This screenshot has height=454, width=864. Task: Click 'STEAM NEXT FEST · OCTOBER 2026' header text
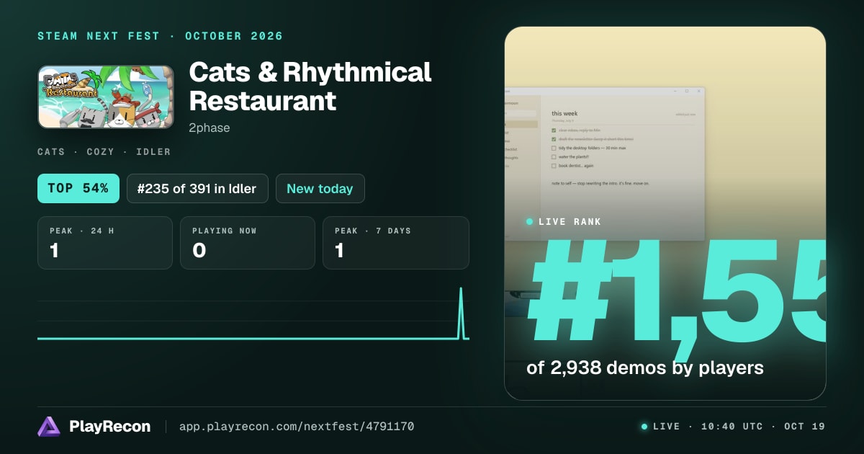coord(161,36)
